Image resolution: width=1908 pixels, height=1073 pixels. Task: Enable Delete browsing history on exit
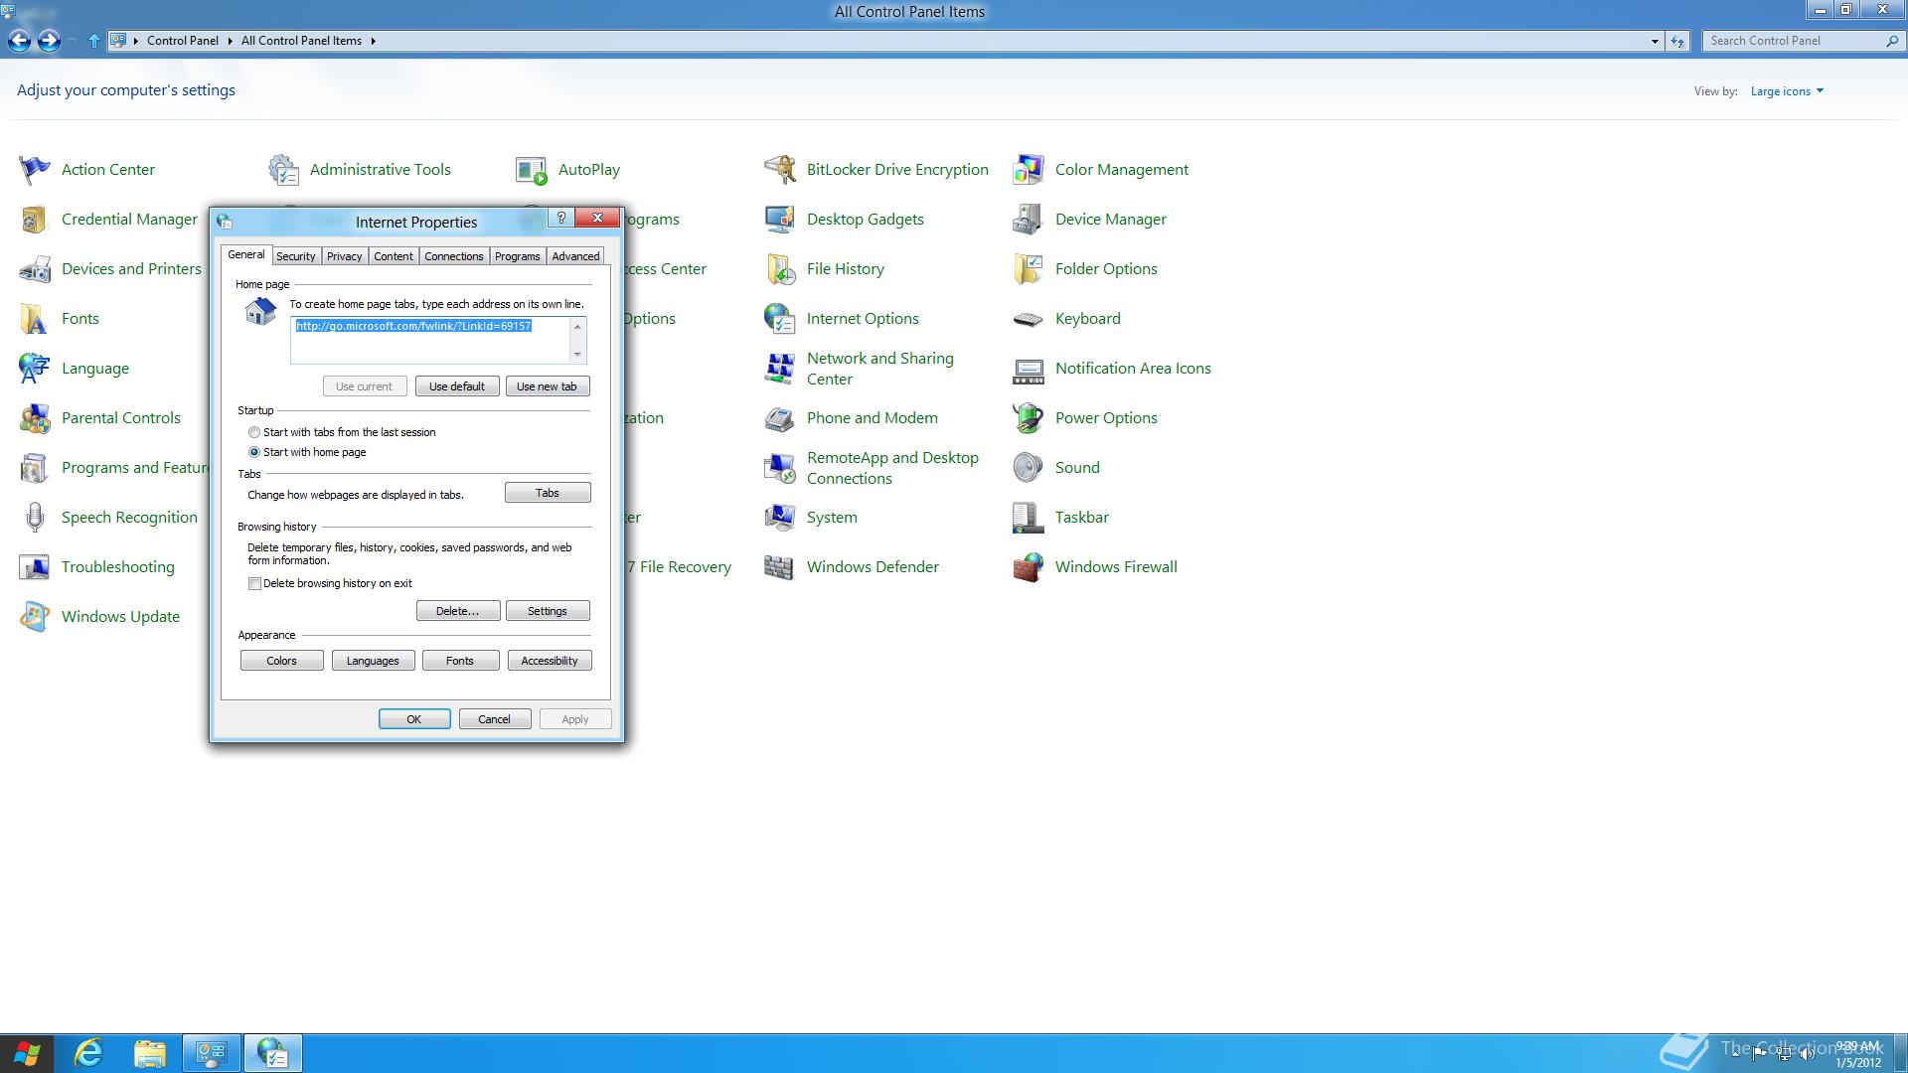point(254,583)
